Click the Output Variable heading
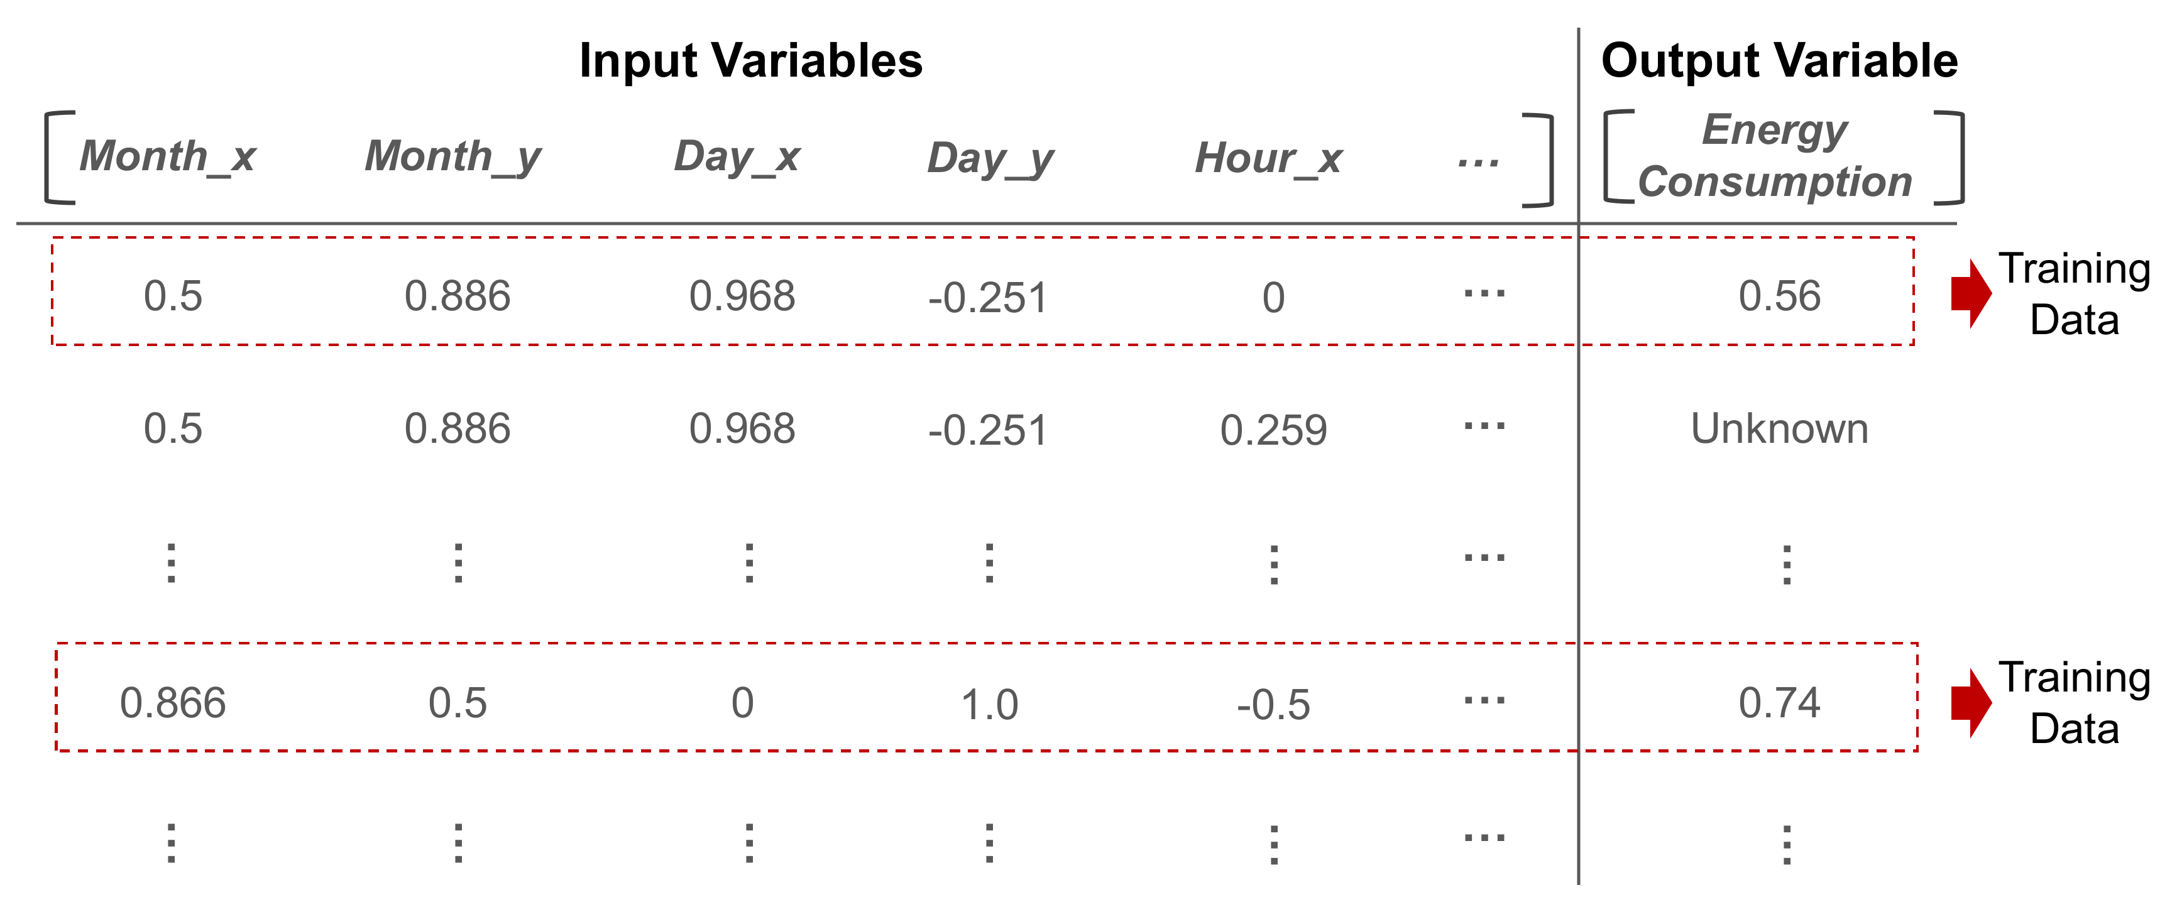Screen dimensions: 2177x912 point(1779,61)
